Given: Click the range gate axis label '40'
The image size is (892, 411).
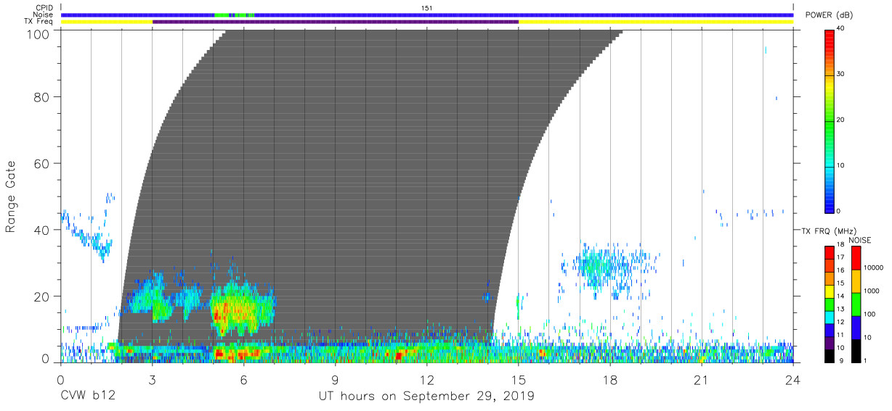Looking at the screenshot, I should click(42, 230).
